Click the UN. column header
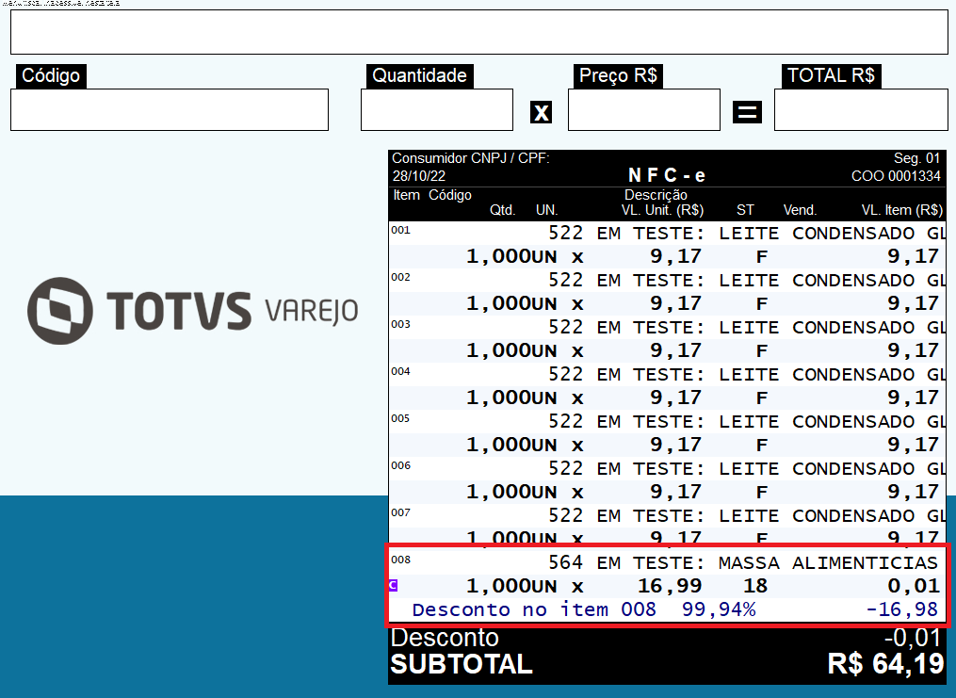This screenshot has height=698, width=956. (x=547, y=210)
